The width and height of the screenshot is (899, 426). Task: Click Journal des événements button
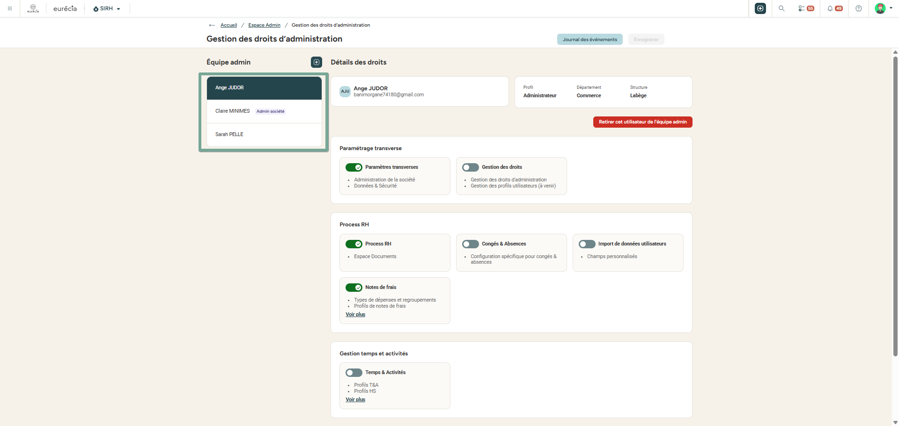(590, 39)
